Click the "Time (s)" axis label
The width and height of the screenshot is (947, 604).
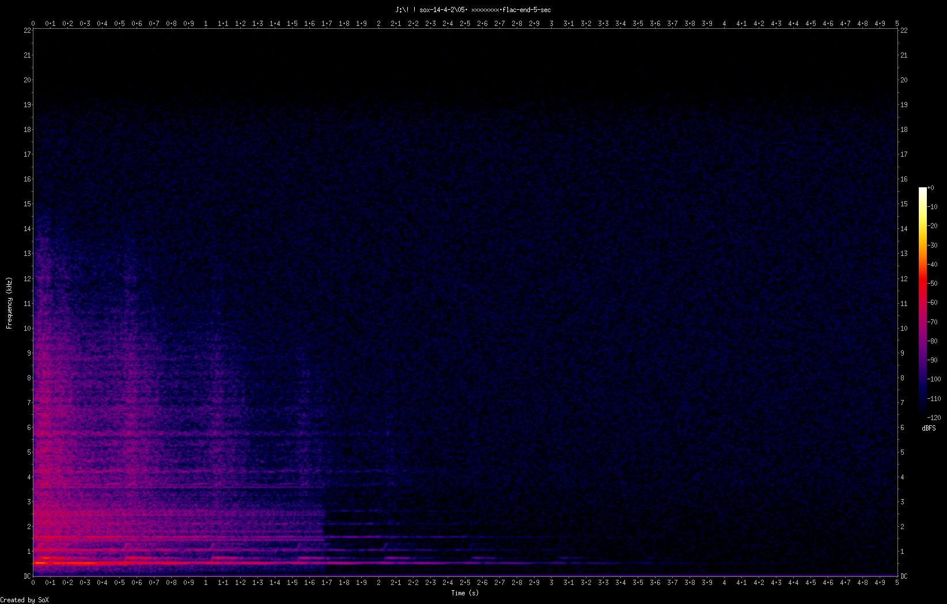click(465, 593)
